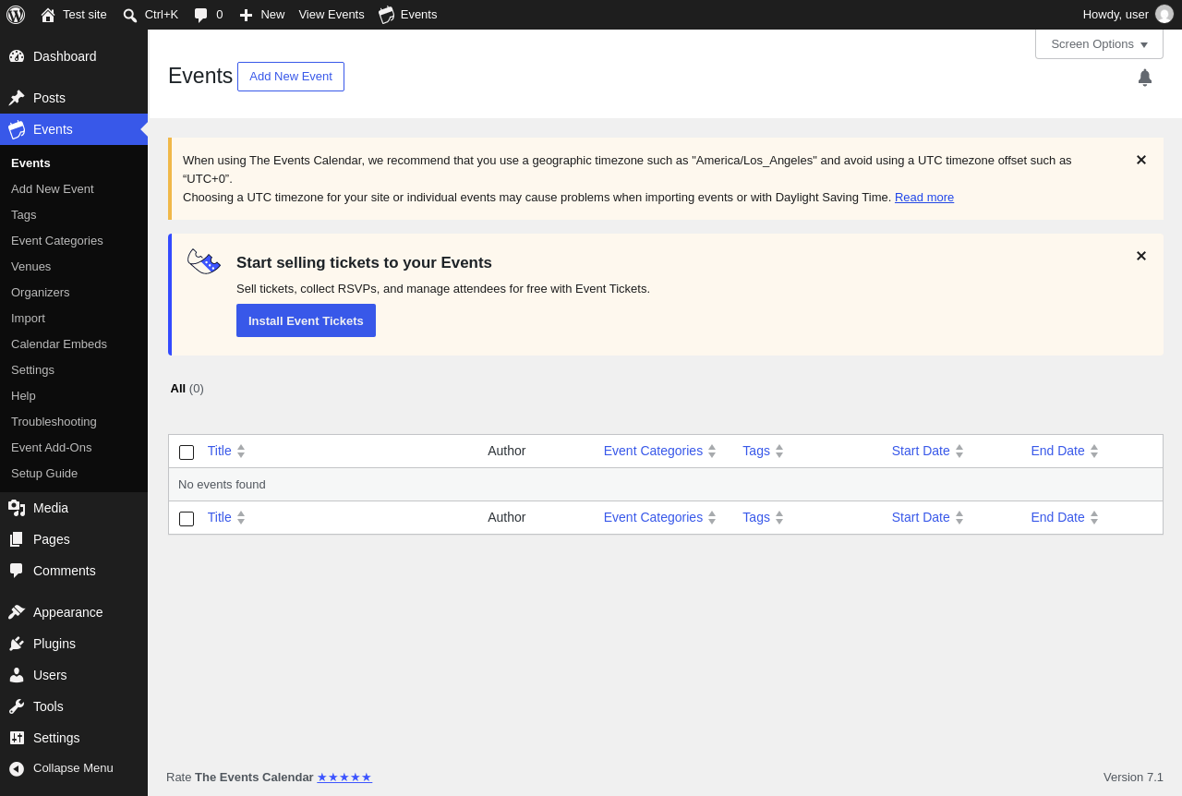Click the user avatar icon
The height and width of the screenshot is (796, 1182).
point(1164,14)
